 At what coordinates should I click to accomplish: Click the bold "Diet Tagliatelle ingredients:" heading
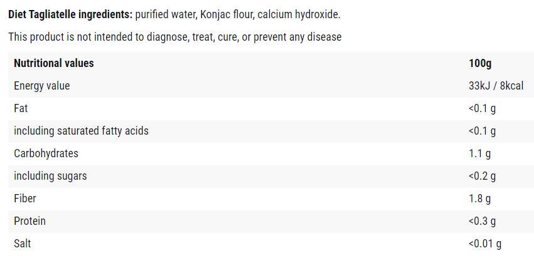pyautogui.click(x=70, y=14)
